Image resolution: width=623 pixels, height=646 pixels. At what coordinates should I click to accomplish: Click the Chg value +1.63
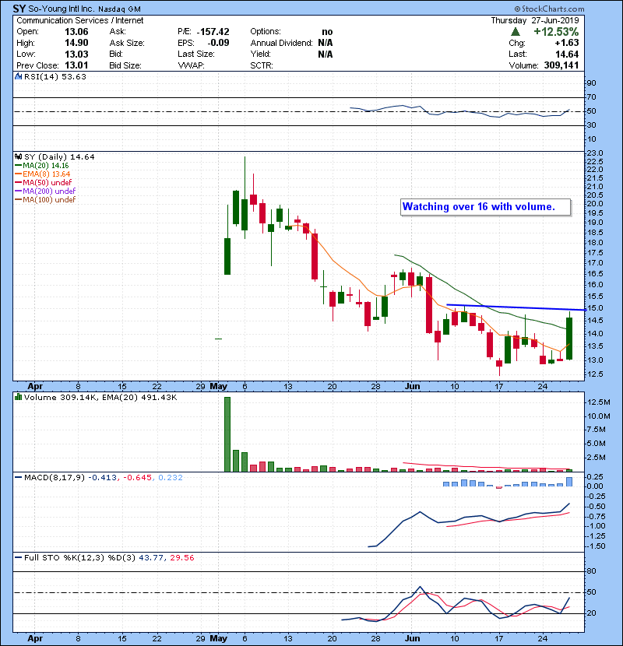(x=566, y=43)
